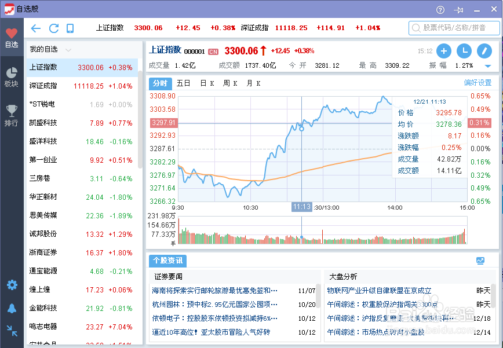Click the chart icon in 个股资讯 header

click(480, 261)
